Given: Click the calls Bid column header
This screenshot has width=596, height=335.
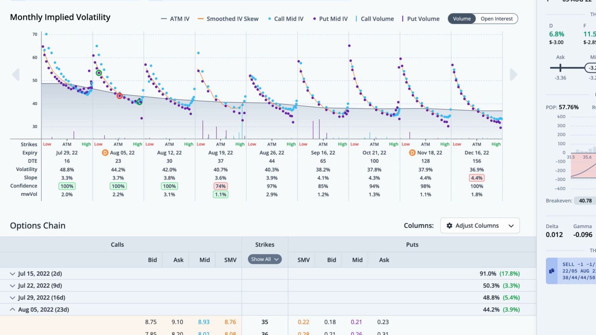Looking at the screenshot, I should coord(152,260).
